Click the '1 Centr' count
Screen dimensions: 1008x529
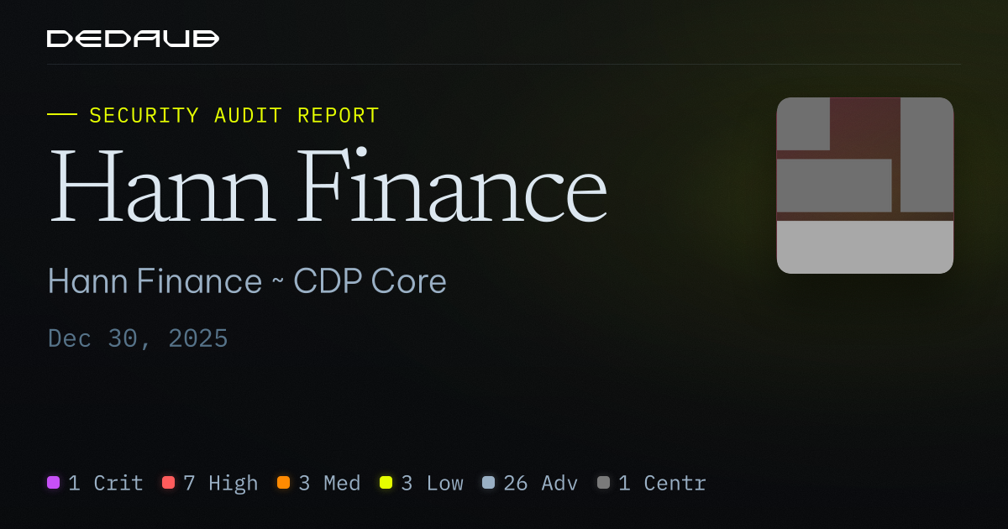pyautogui.click(x=662, y=483)
